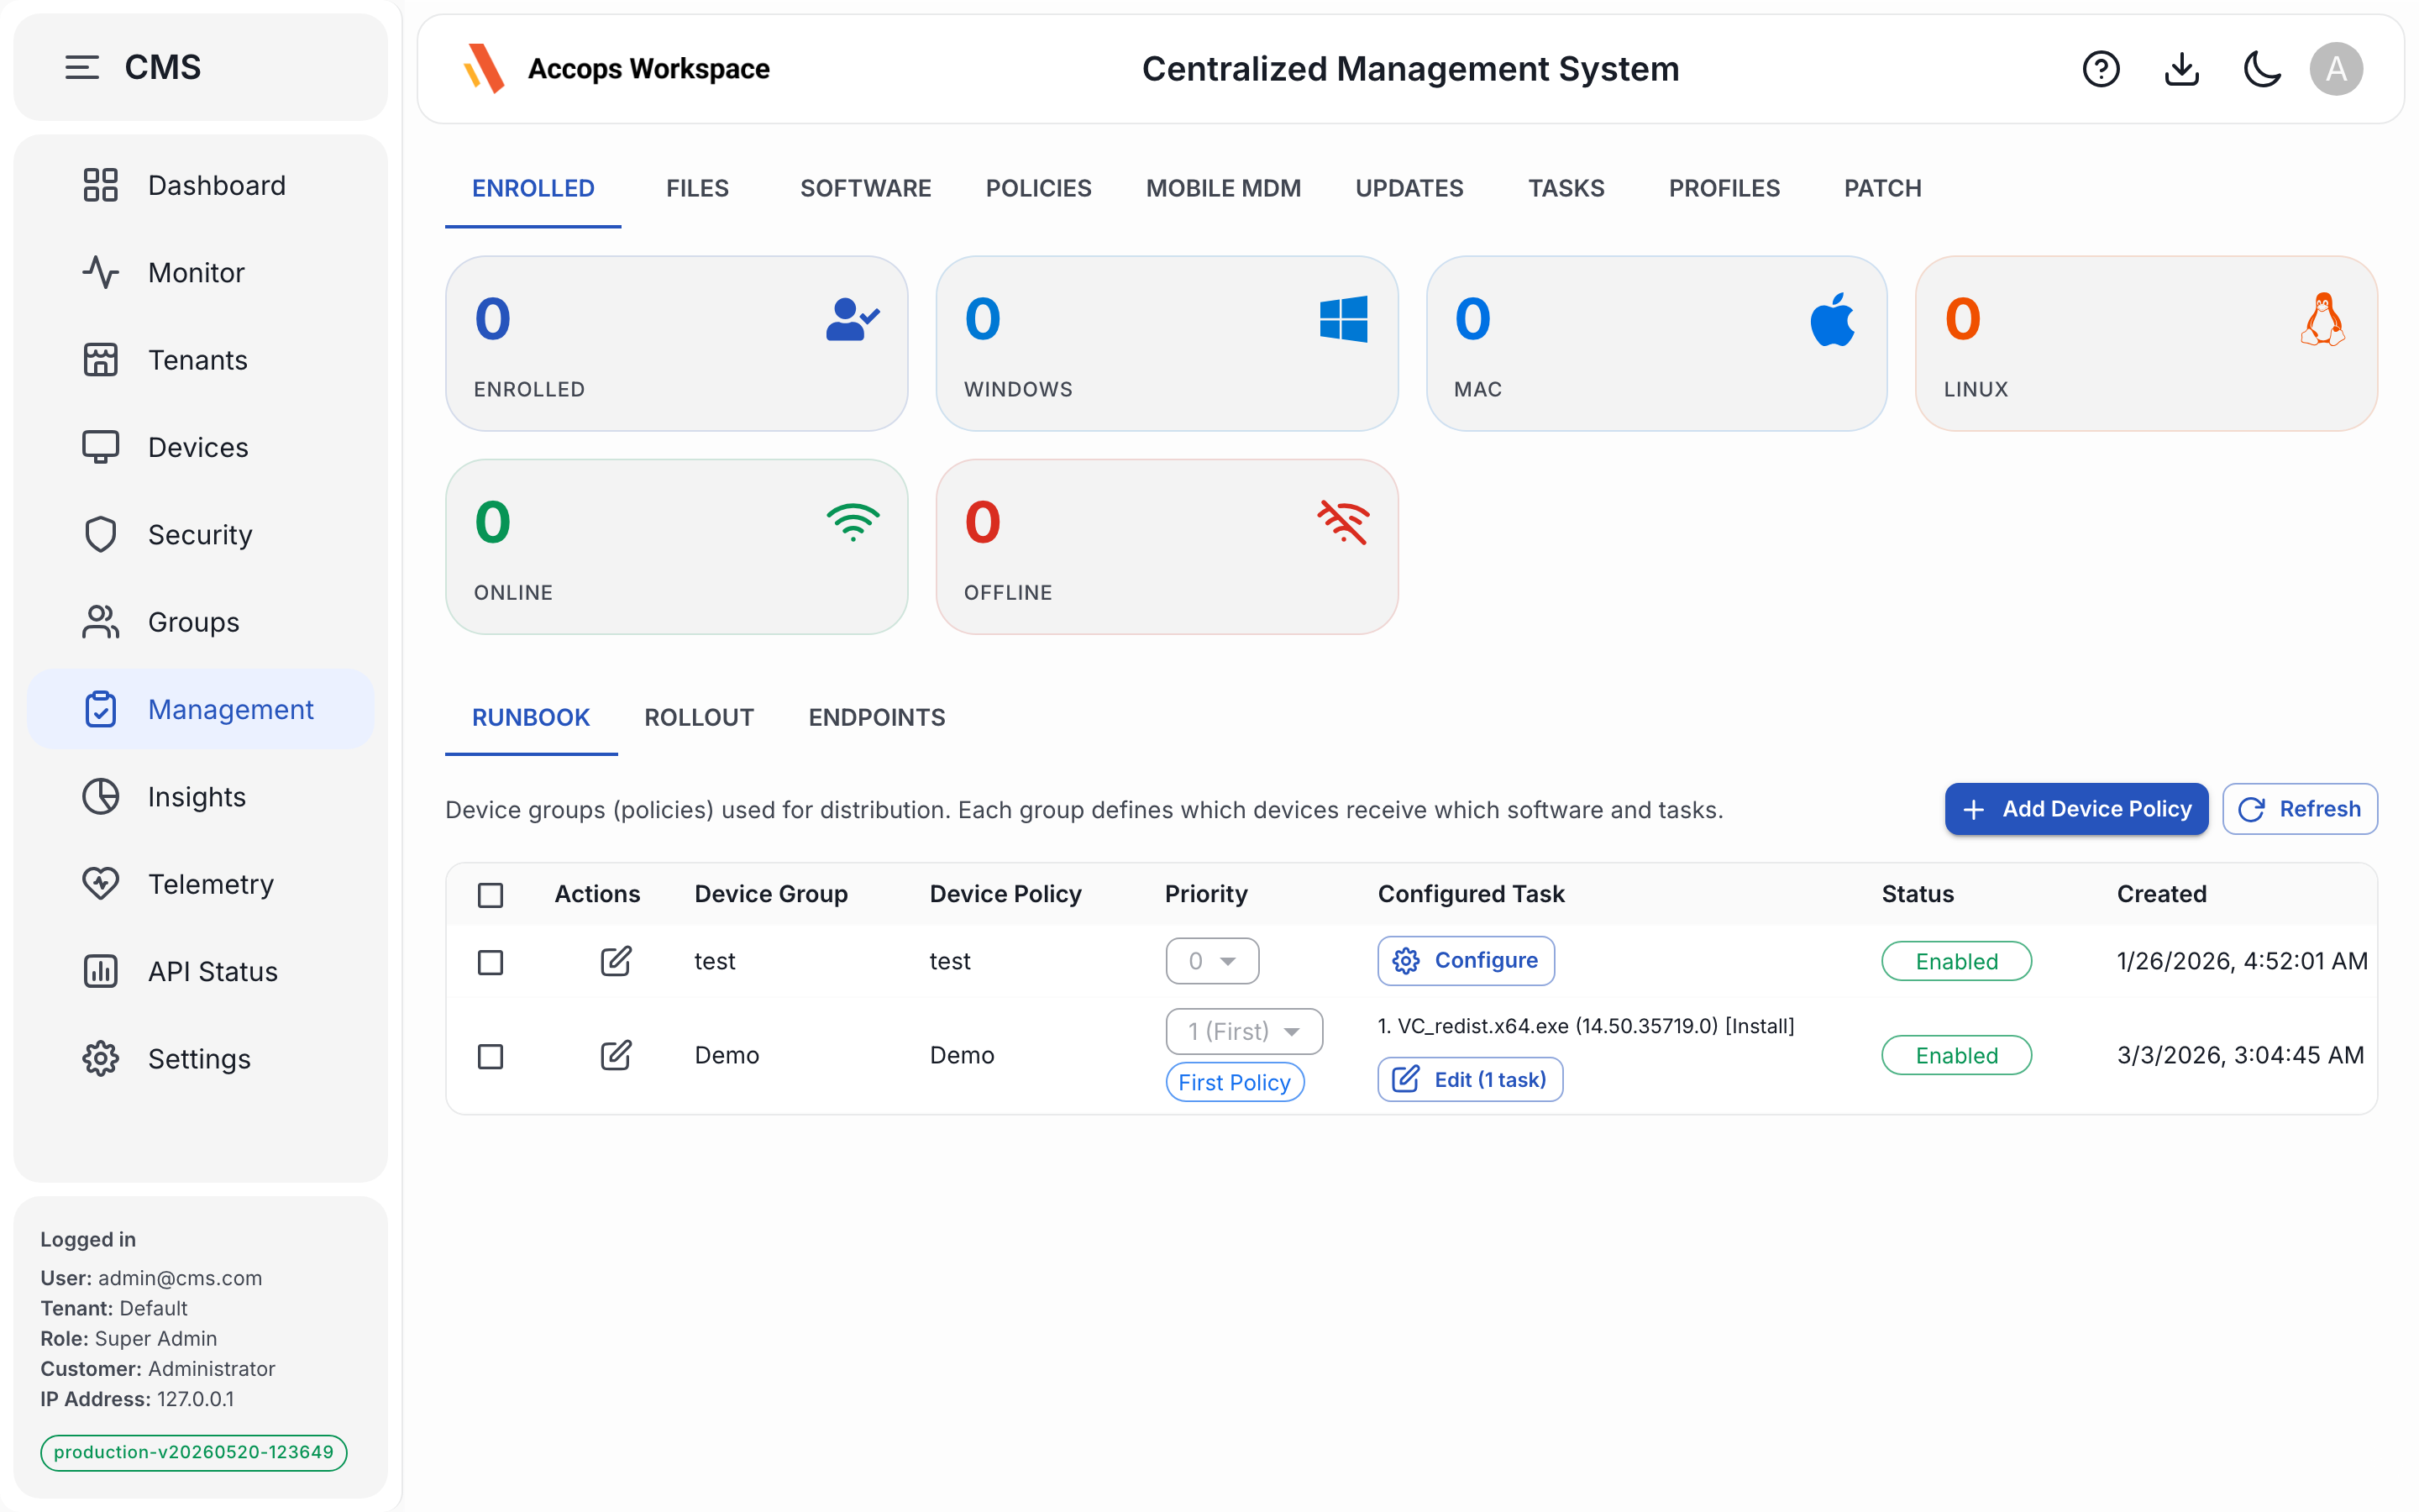
Task: Open the POLICIES tab
Action: 1038,188
